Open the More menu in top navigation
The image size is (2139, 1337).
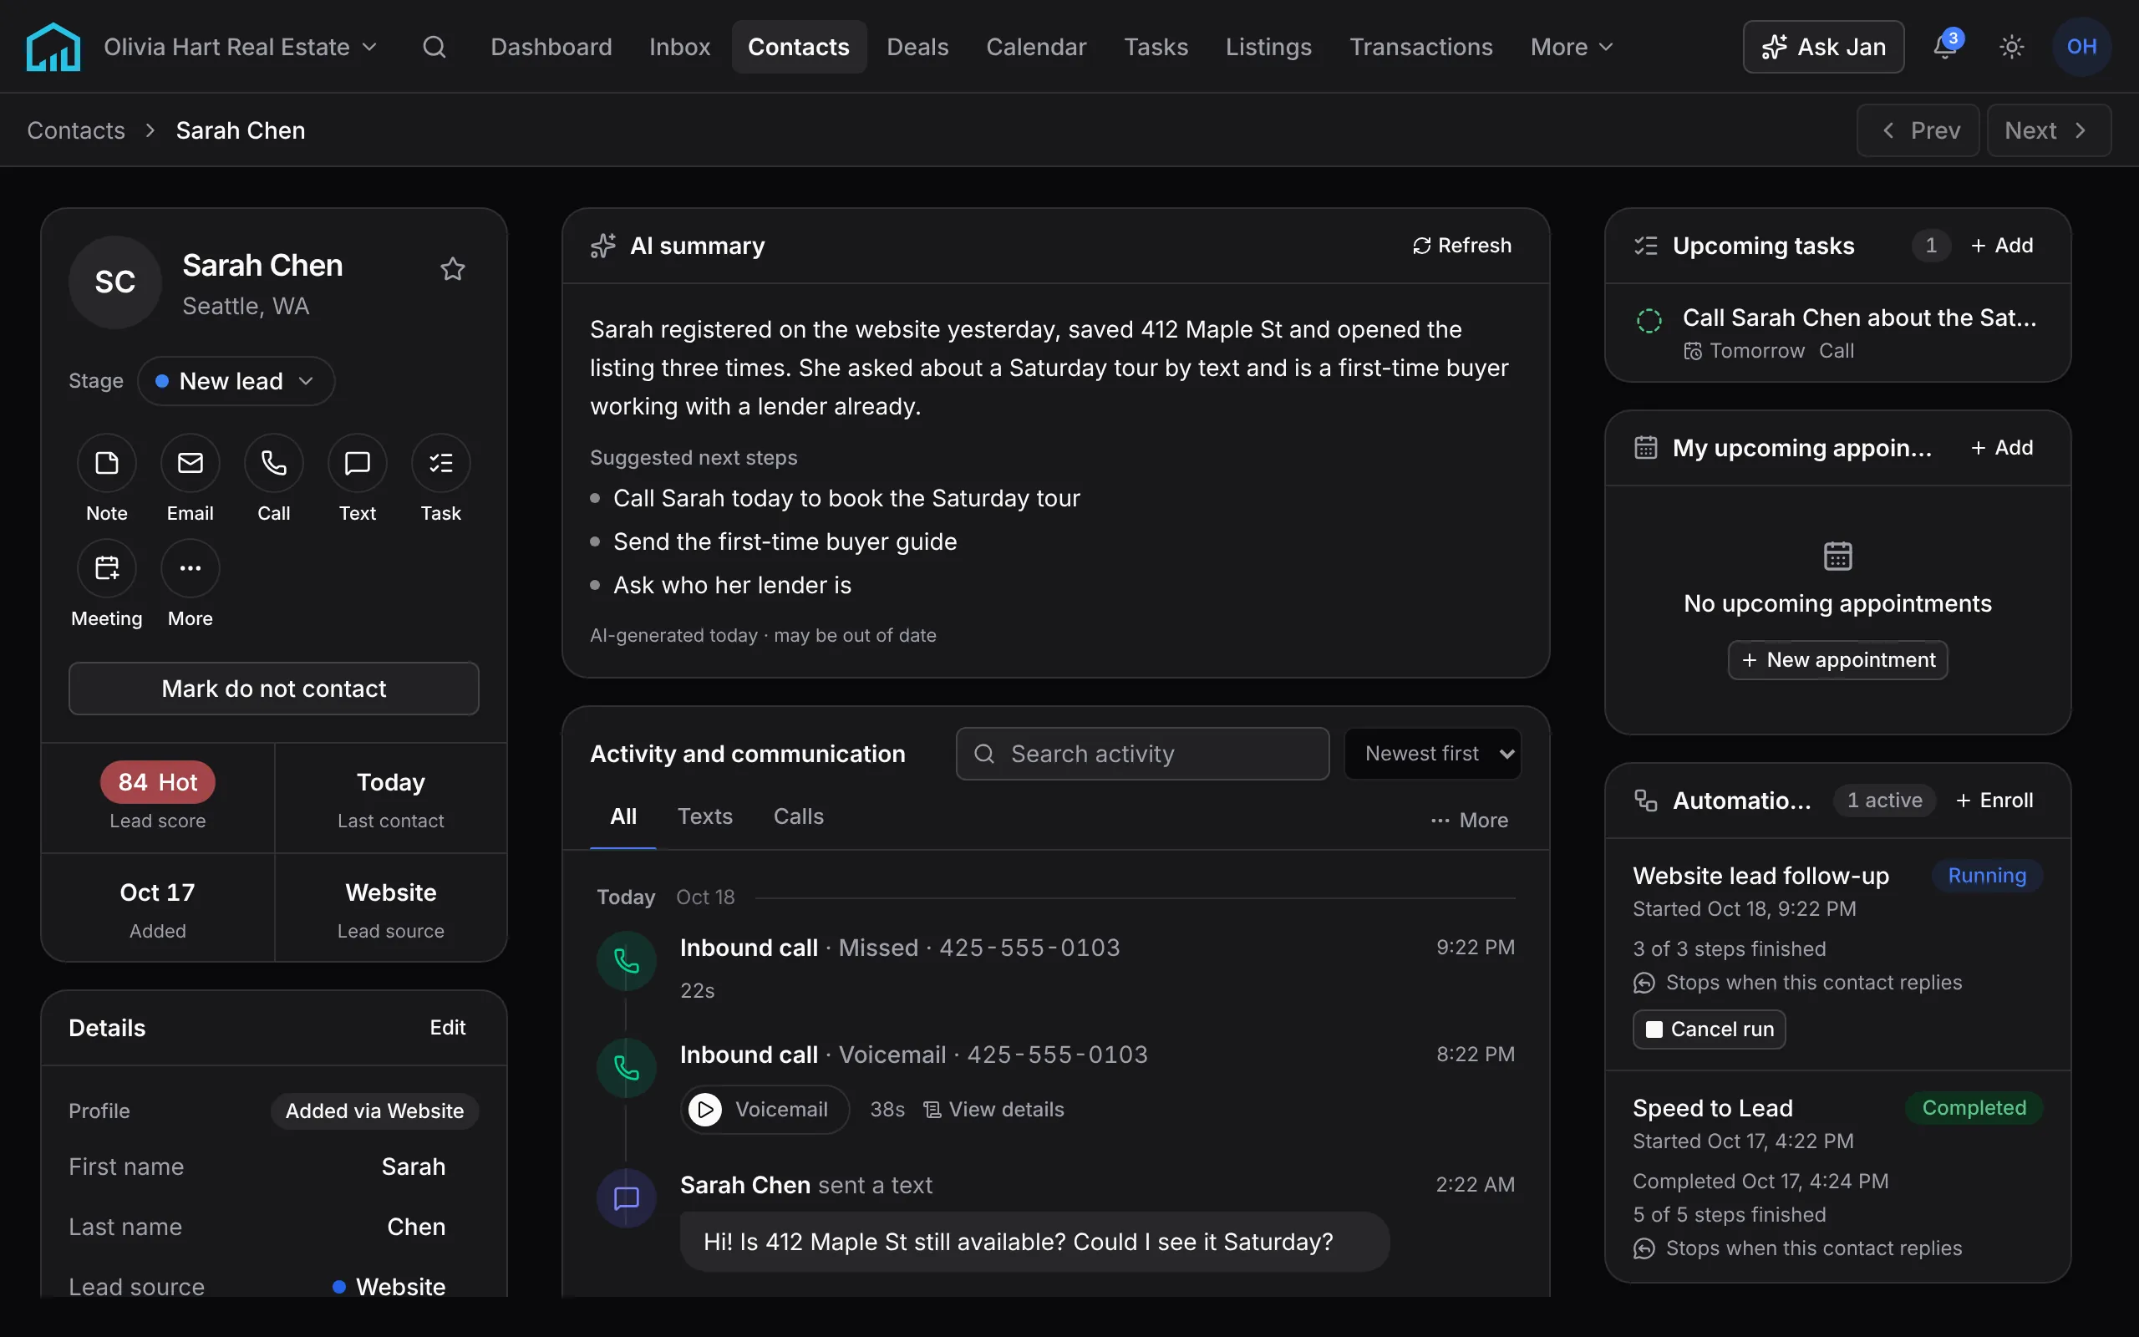point(1572,47)
